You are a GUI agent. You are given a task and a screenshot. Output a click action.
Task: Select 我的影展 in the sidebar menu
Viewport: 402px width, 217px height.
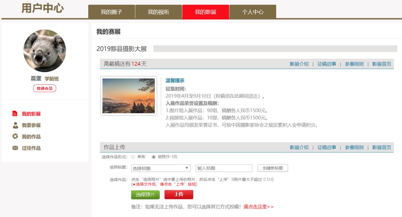(x=31, y=114)
